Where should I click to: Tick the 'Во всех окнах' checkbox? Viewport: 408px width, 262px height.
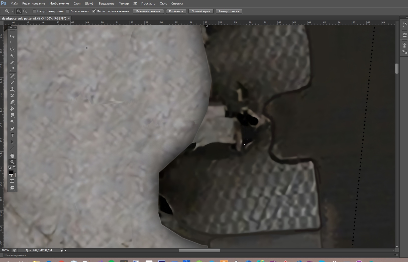click(x=68, y=11)
